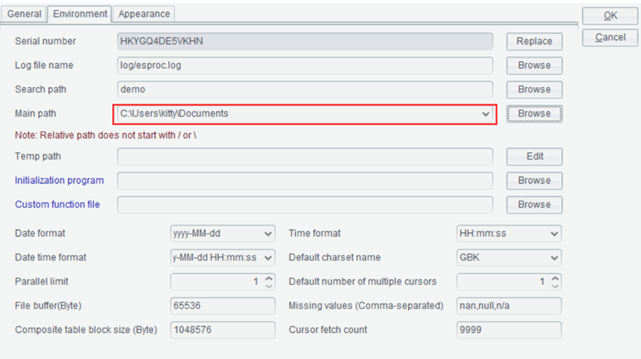This screenshot has width=641, height=359.
Task: Edit the Temp path
Action: click(x=534, y=156)
